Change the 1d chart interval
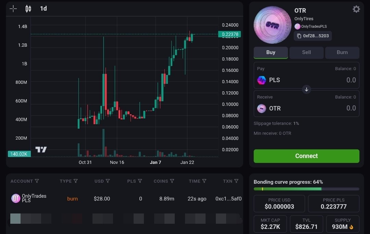The image size is (370, 234). click(44, 9)
